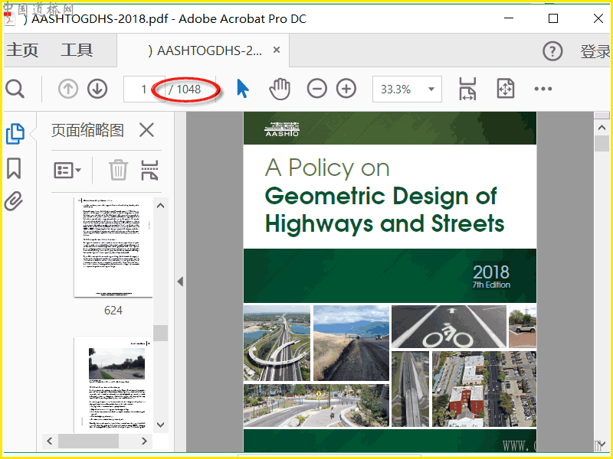Switch to the 工具 tab
Viewport: 613px width, 459px height.
pos(77,50)
